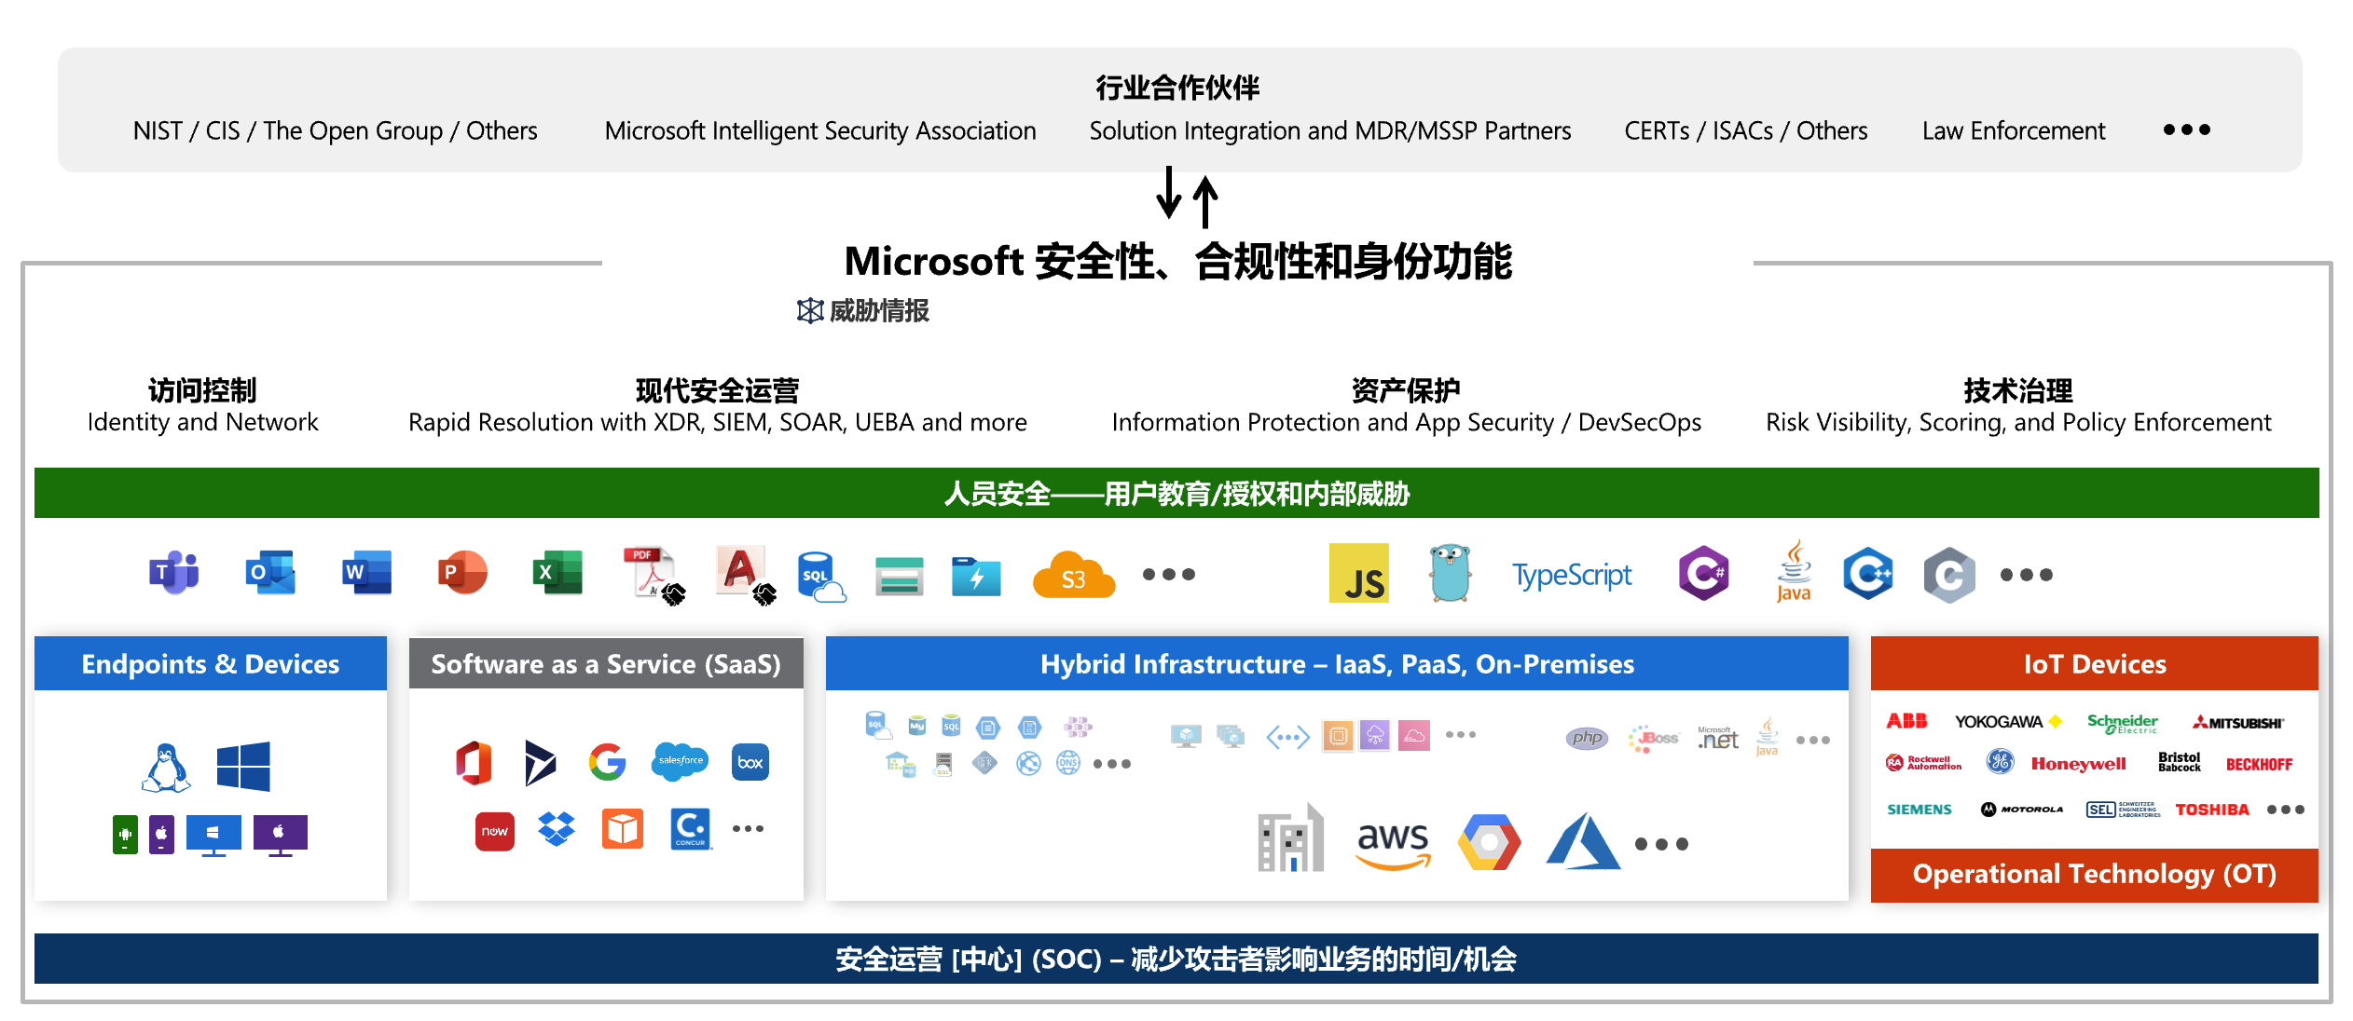Click the dark blue SOC banner
Viewport: 2353px width, 1021px height.
1176,959
